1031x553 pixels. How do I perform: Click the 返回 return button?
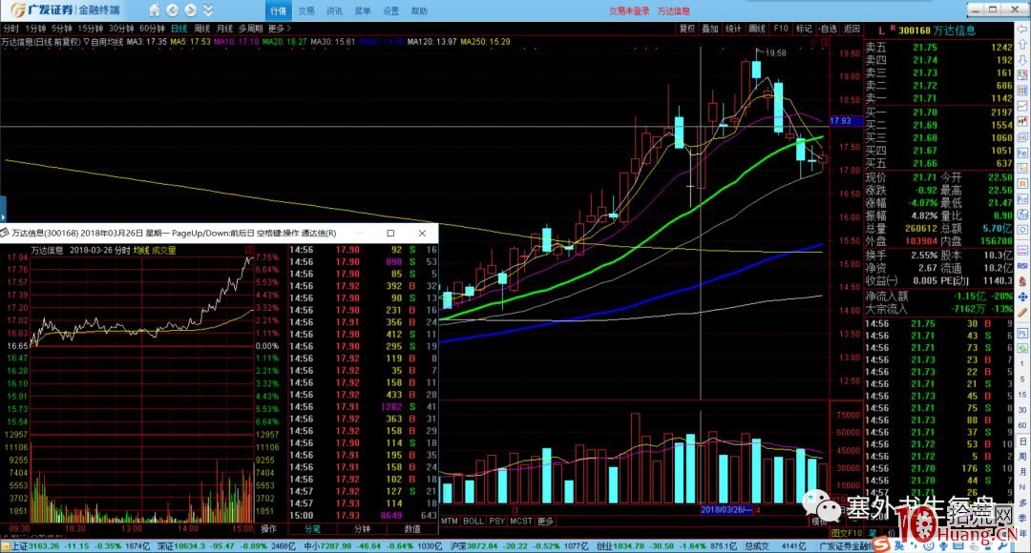click(852, 29)
